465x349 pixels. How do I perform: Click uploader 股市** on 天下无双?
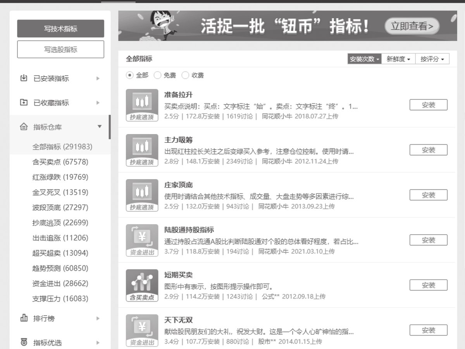point(267,341)
